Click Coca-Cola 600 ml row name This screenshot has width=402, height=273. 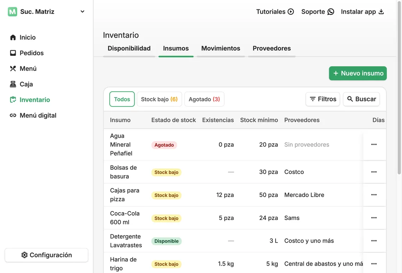pyautogui.click(x=125, y=218)
